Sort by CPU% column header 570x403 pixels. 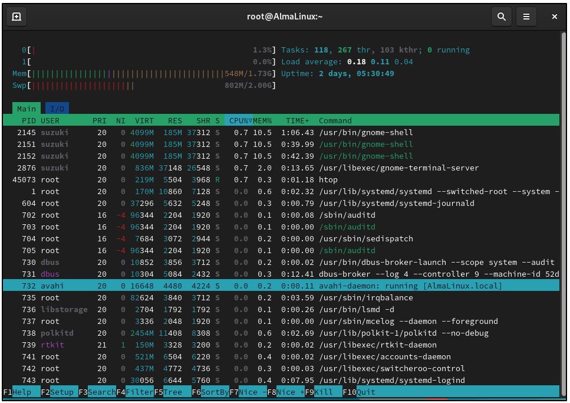[238, 120]
